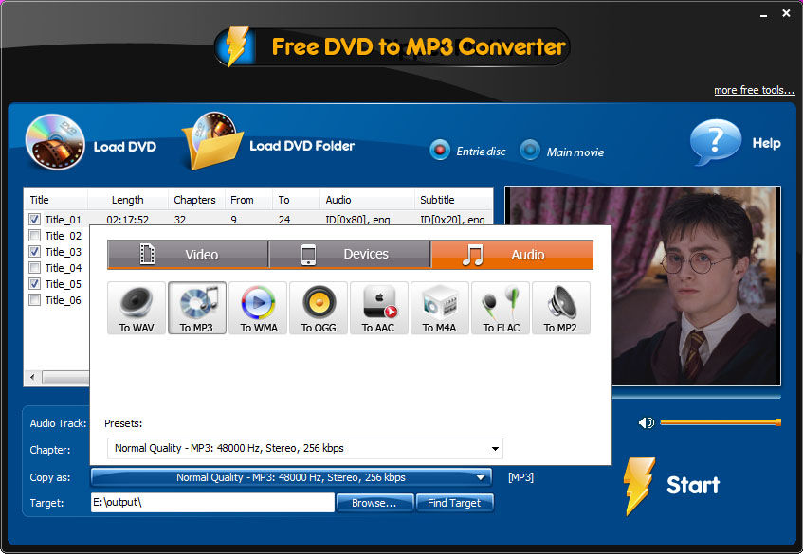Check the Title_06 checkbox
Image resolution: width=803 pixels, height=554 pixels.
click(34, 300)
